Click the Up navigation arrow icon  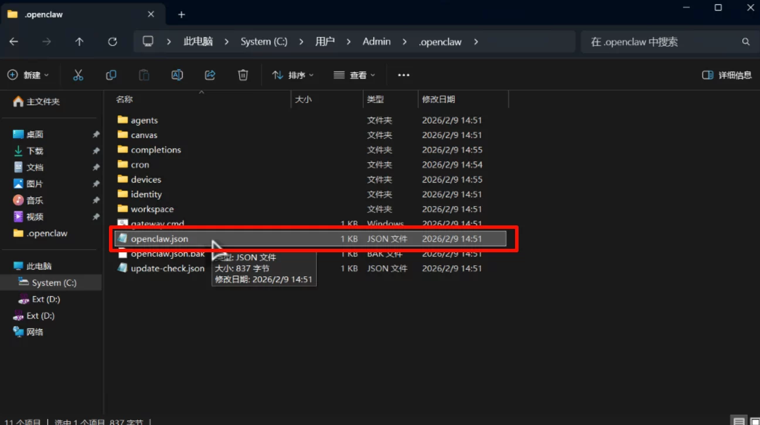coord(80,42)
